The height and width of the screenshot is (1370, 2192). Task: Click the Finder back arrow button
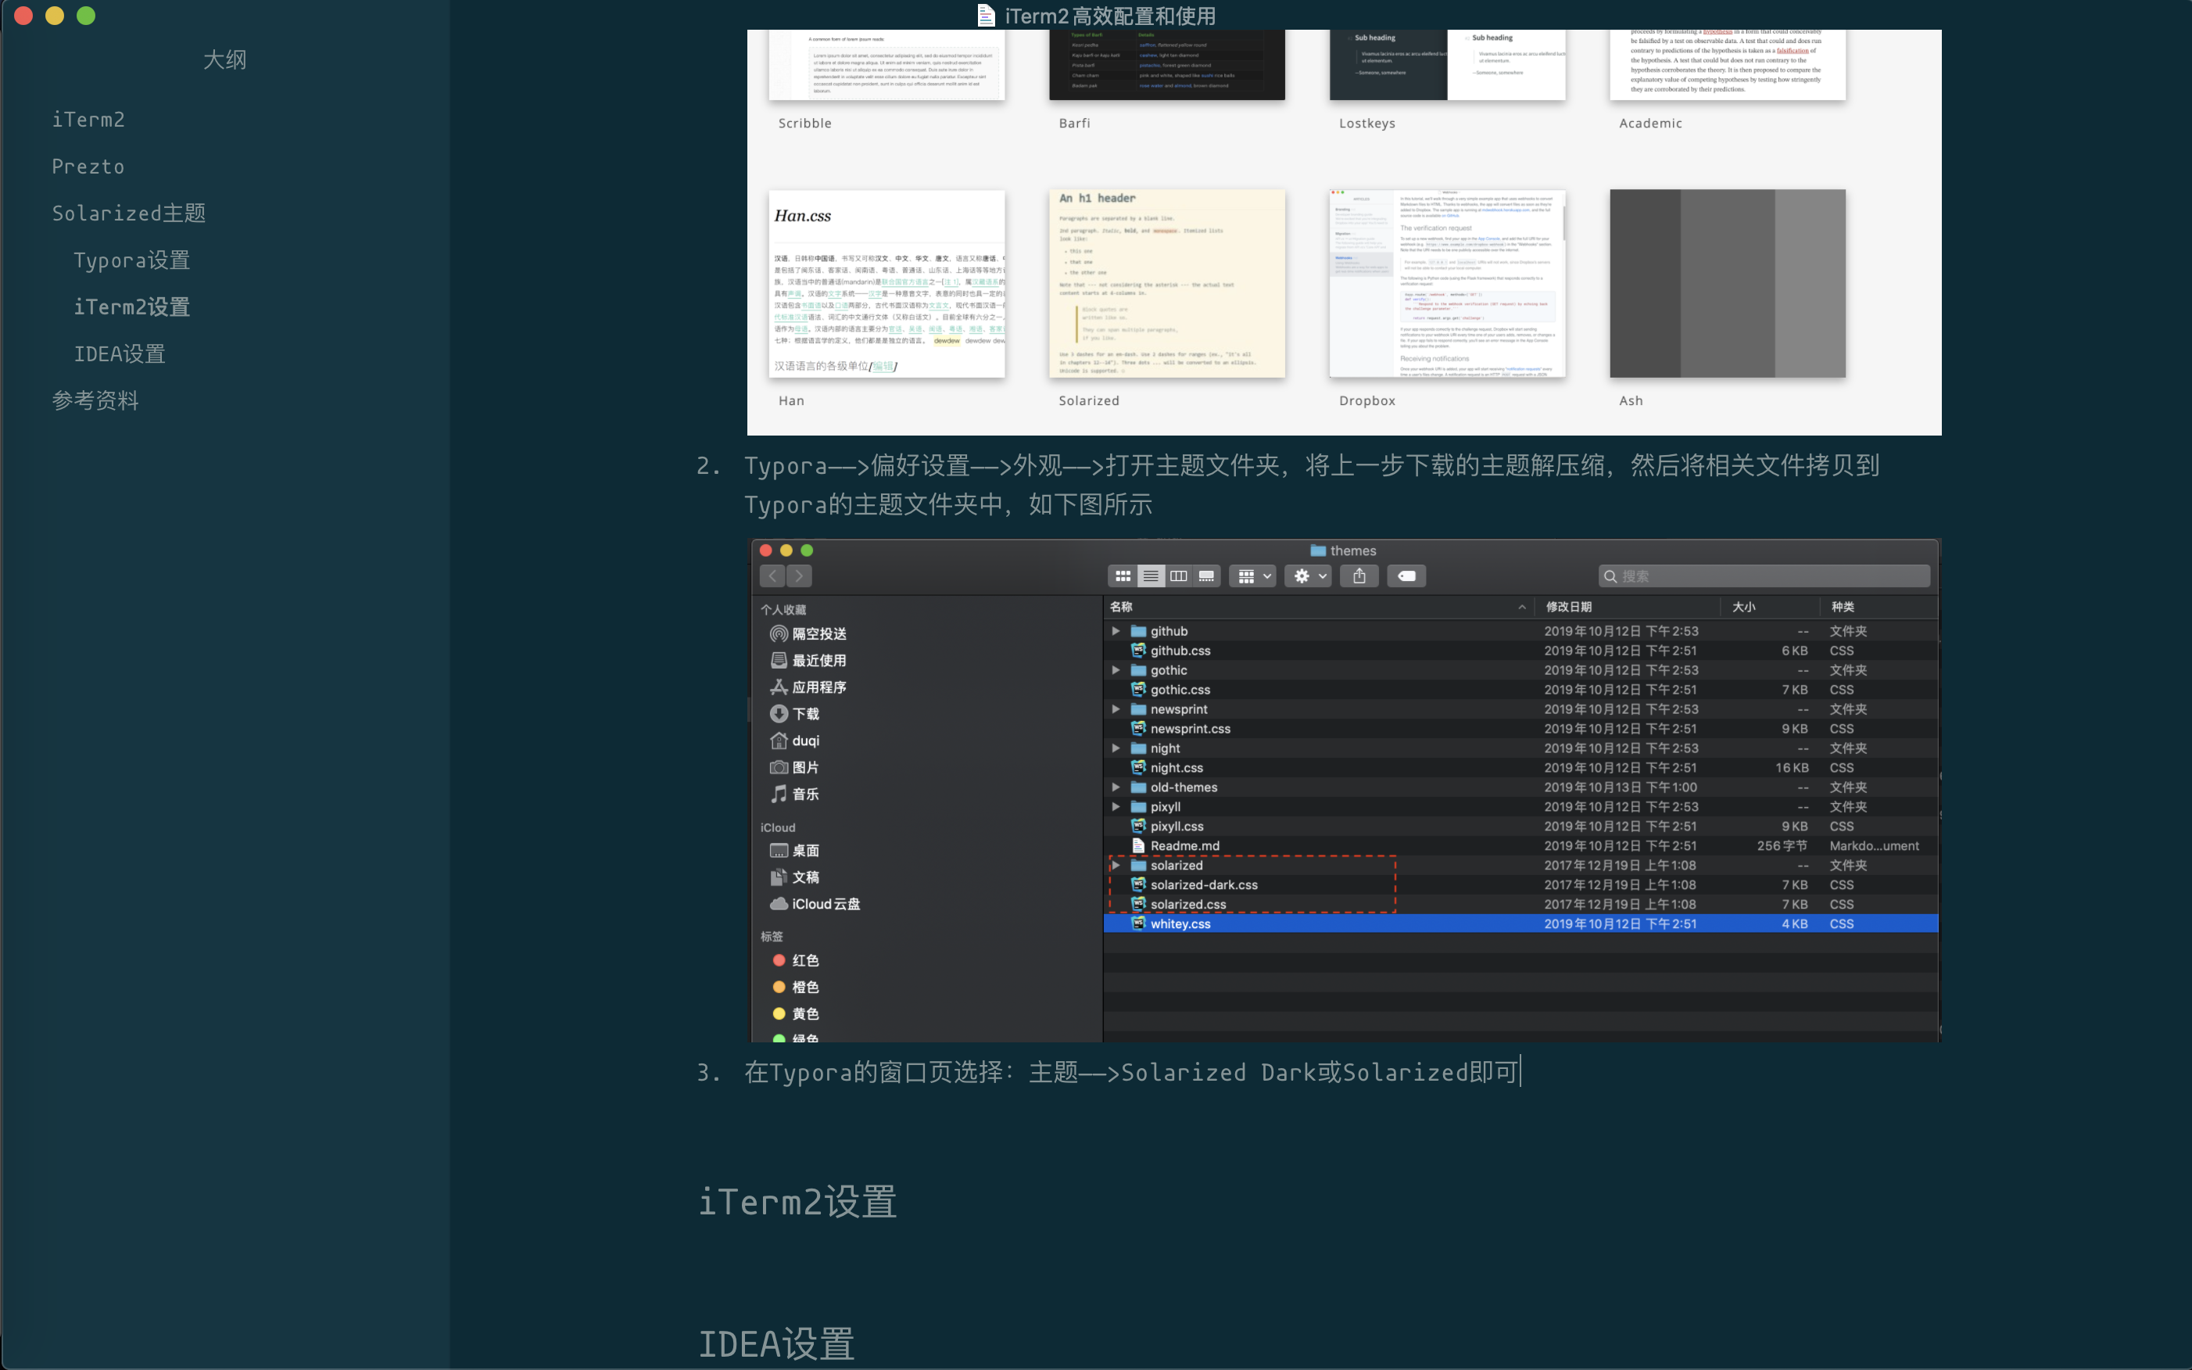pos(772,576)
